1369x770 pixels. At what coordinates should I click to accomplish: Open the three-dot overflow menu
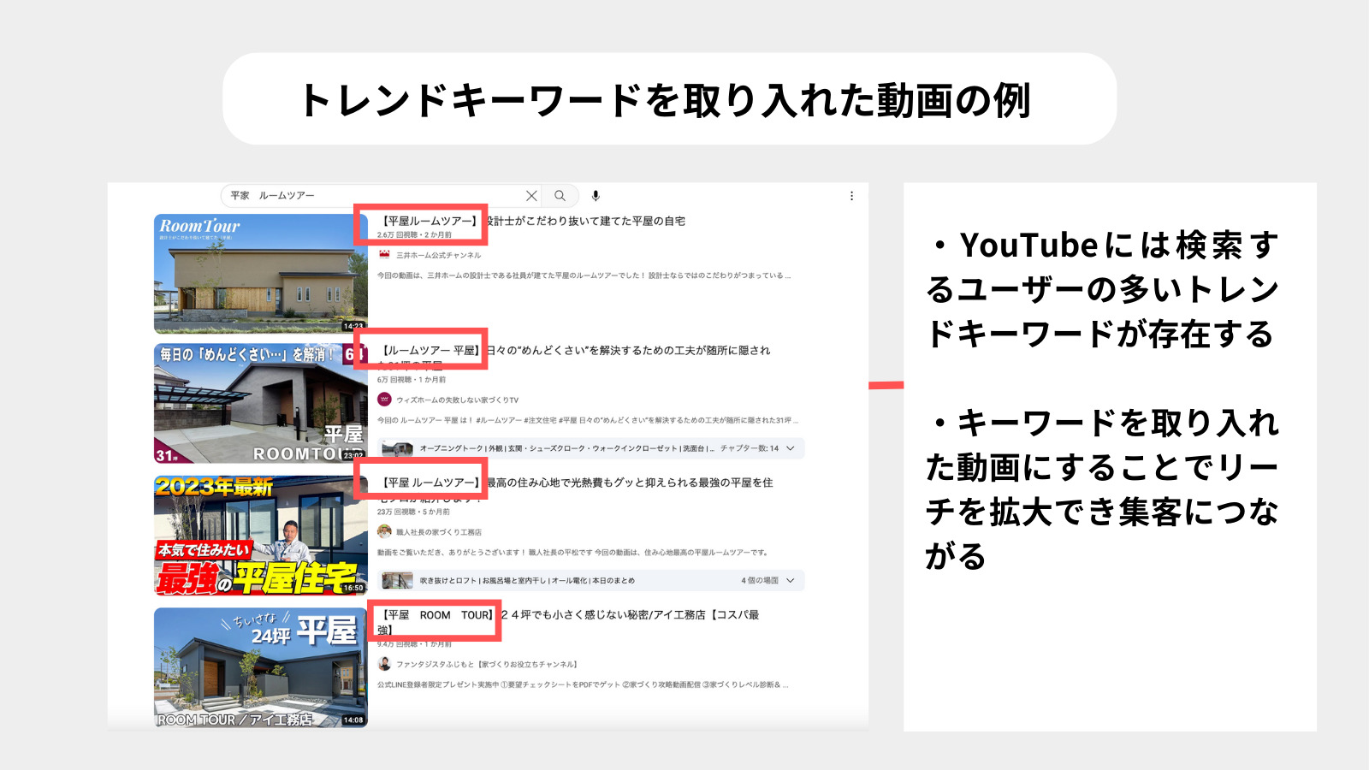click(x=851, y=195)
